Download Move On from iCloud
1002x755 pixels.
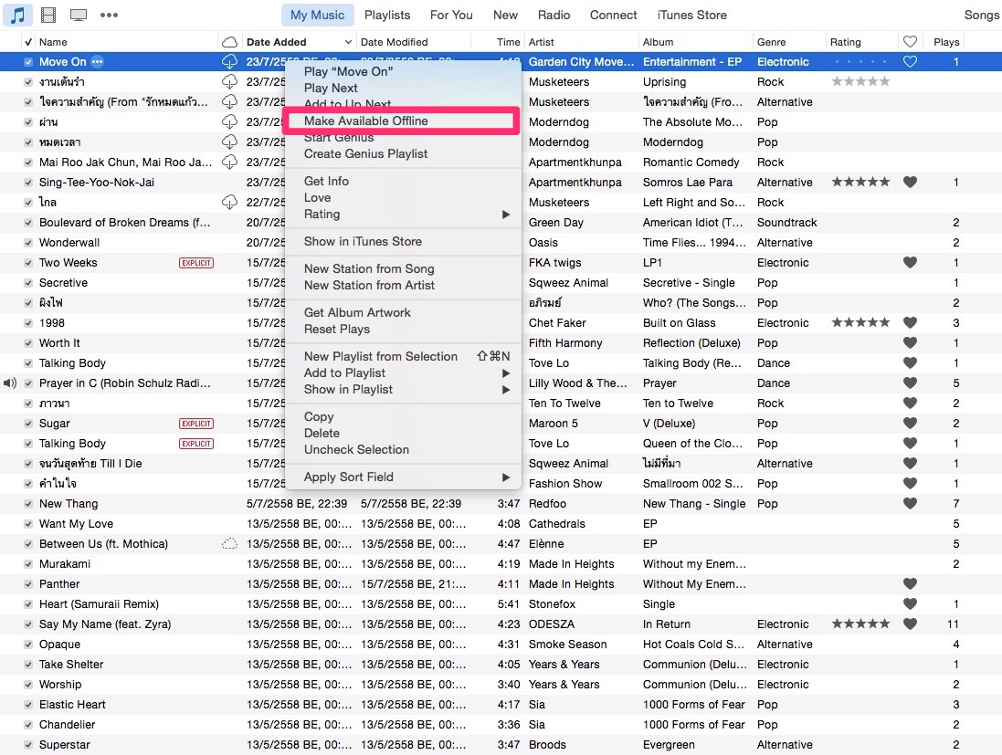point(229,62)
